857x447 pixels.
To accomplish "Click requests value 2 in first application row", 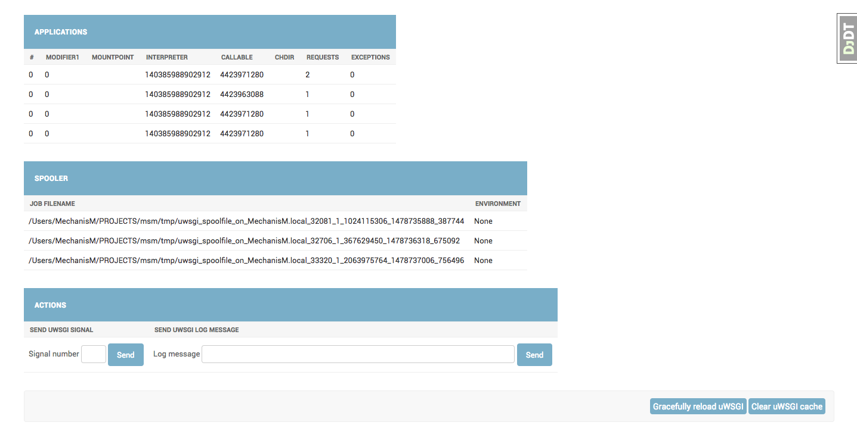I will (x=308, y=75).
